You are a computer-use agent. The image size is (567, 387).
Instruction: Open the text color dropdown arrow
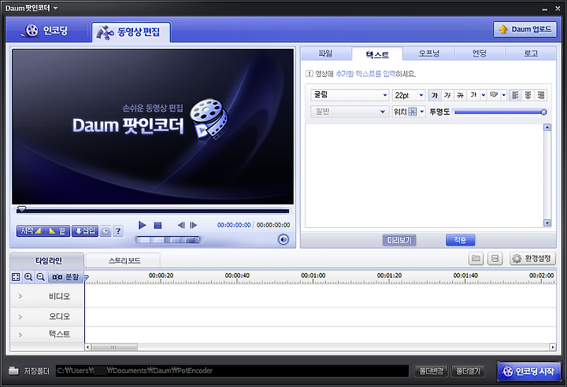point(483,95)
